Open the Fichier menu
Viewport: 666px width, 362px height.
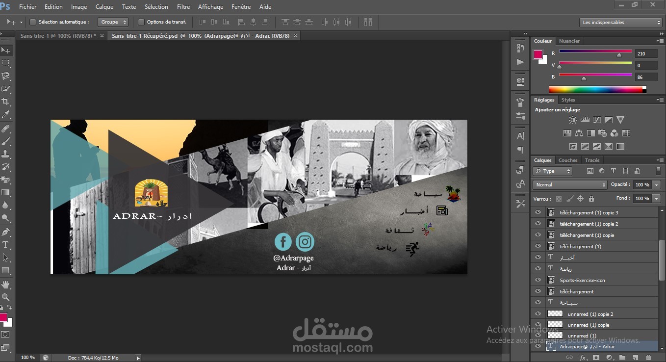click(x=28, y=7)
